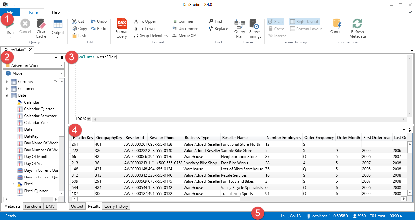Screen dimensions: 415x220
Task: Expand the Currency table node
Action: 7,82
